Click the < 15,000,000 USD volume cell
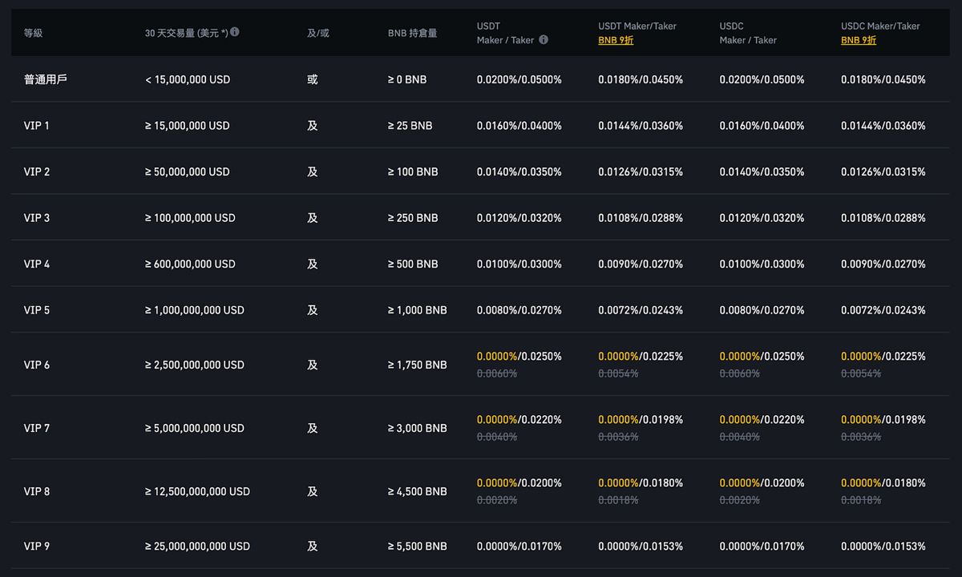962x577 pixels. point(188,79)
